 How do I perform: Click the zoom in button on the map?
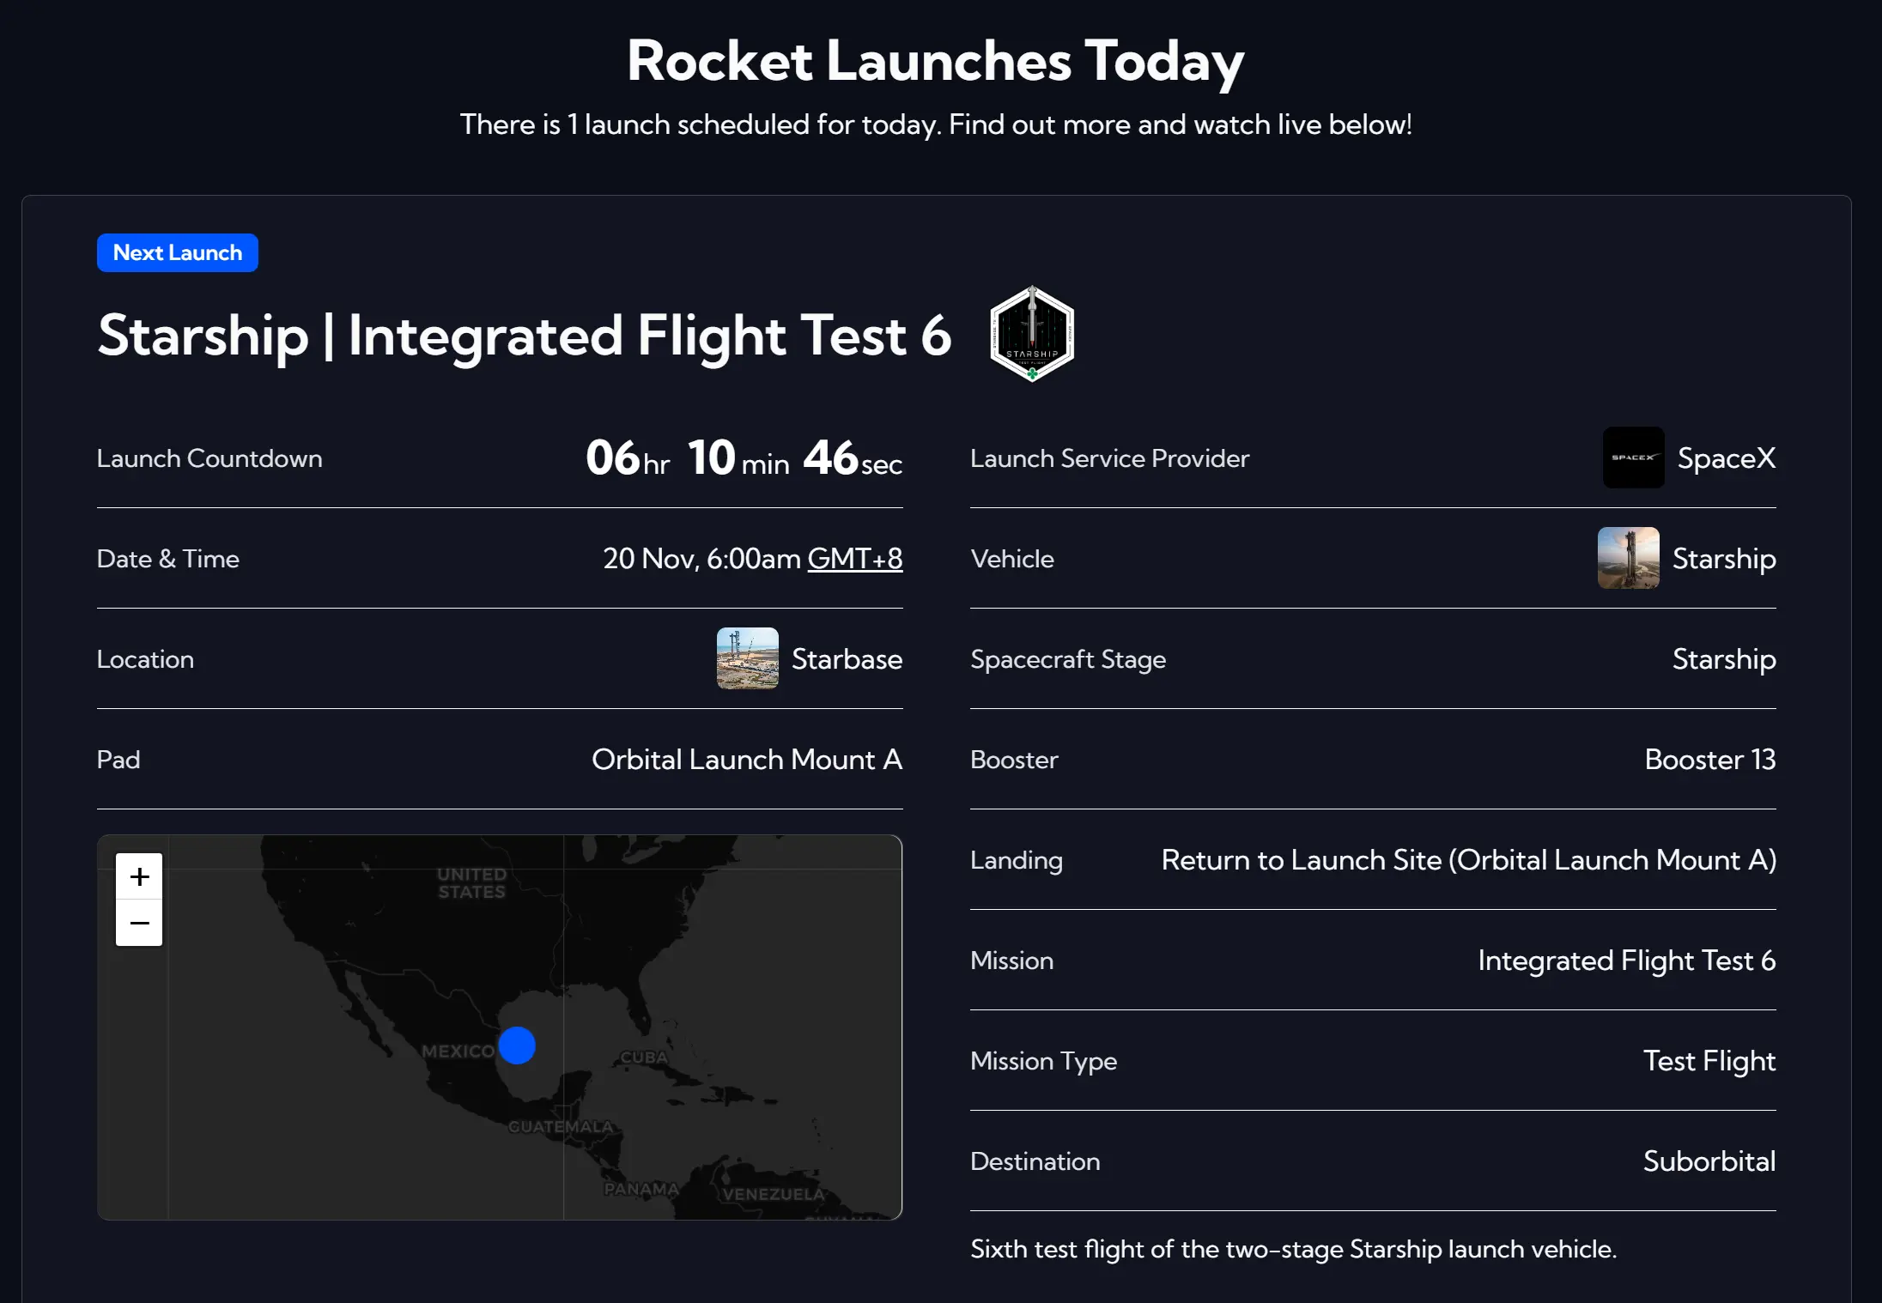point(138,876)
